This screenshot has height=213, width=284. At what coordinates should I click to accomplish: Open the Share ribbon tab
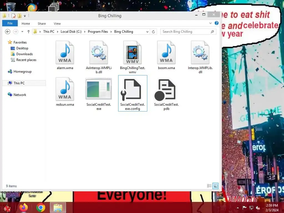click(42, 24)
